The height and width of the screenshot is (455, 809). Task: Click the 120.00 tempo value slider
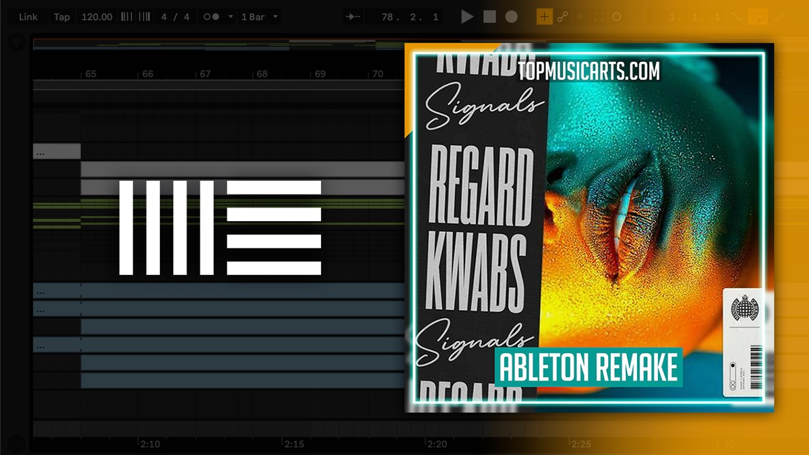[x=96, y=16]
